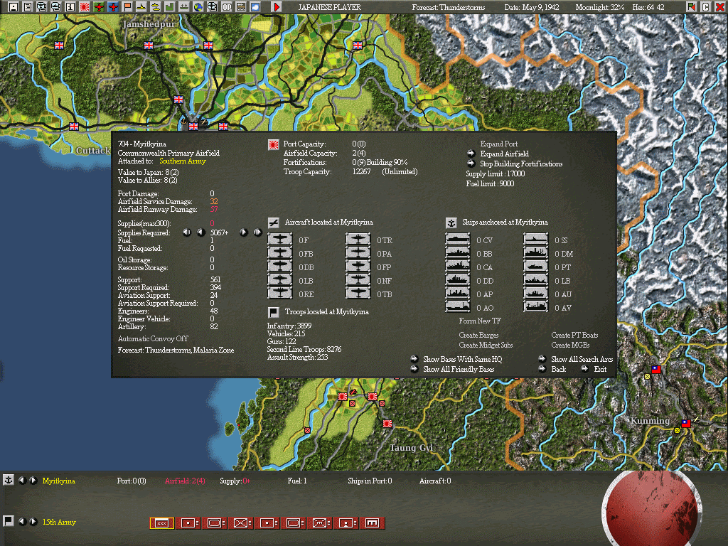Image resolution: width=728 pixels, height=546 pixels.
Task: Increase supplies required by small step
Action: coord(243,232)
